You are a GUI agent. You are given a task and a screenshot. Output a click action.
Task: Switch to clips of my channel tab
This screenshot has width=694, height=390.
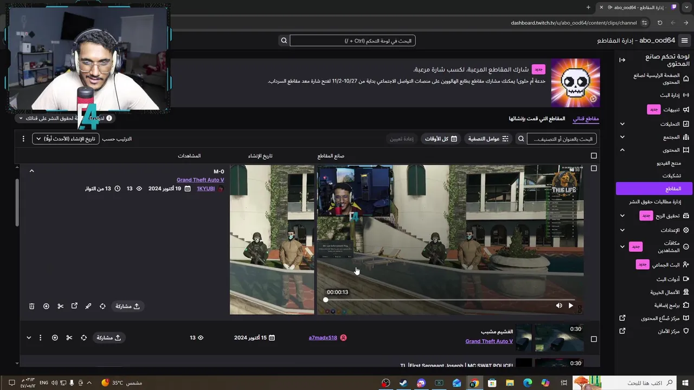(586, 119)
